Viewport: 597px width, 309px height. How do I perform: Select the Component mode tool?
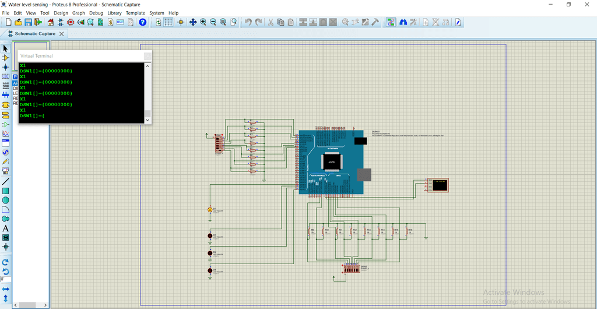(x=6, y=58)
